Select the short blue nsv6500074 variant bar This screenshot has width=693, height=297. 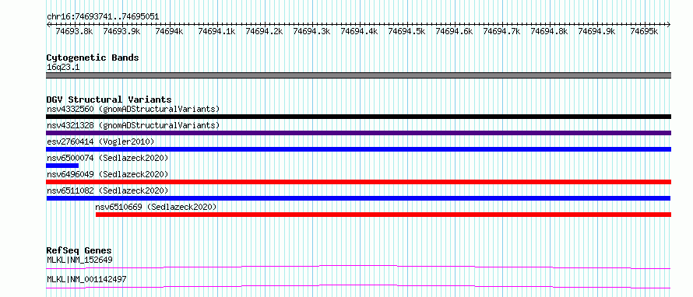click(x=62, y=166)
